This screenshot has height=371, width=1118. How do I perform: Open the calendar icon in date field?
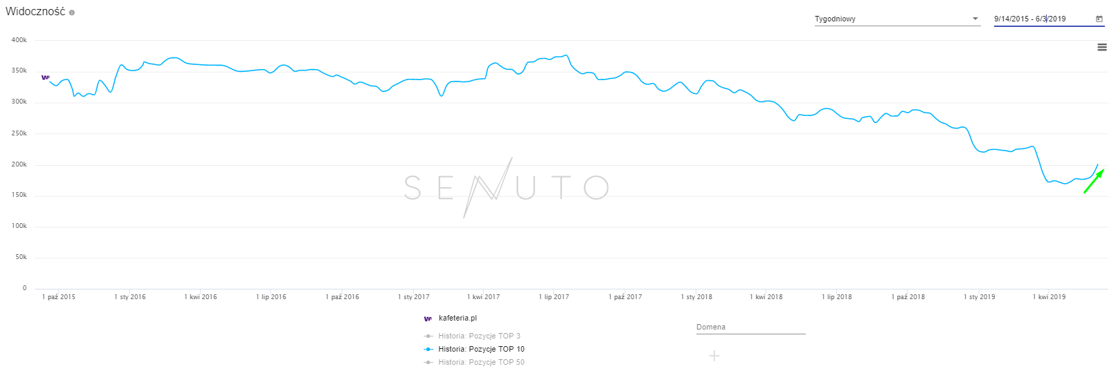[x=1099, y=19]
